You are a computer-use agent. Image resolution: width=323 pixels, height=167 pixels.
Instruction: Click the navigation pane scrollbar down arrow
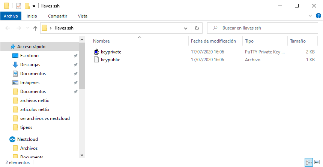click(82, 155)
